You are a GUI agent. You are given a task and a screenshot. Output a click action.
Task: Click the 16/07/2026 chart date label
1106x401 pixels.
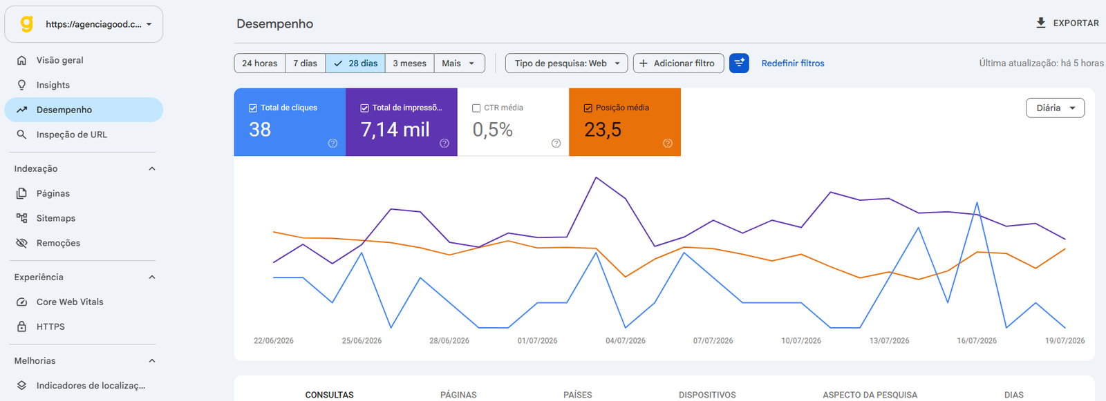[977, 341]
